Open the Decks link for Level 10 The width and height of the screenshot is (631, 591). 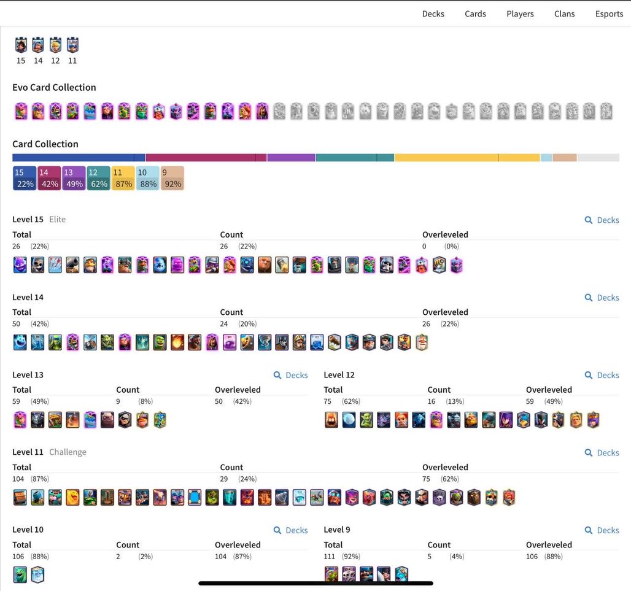click(x=290, y=530)
